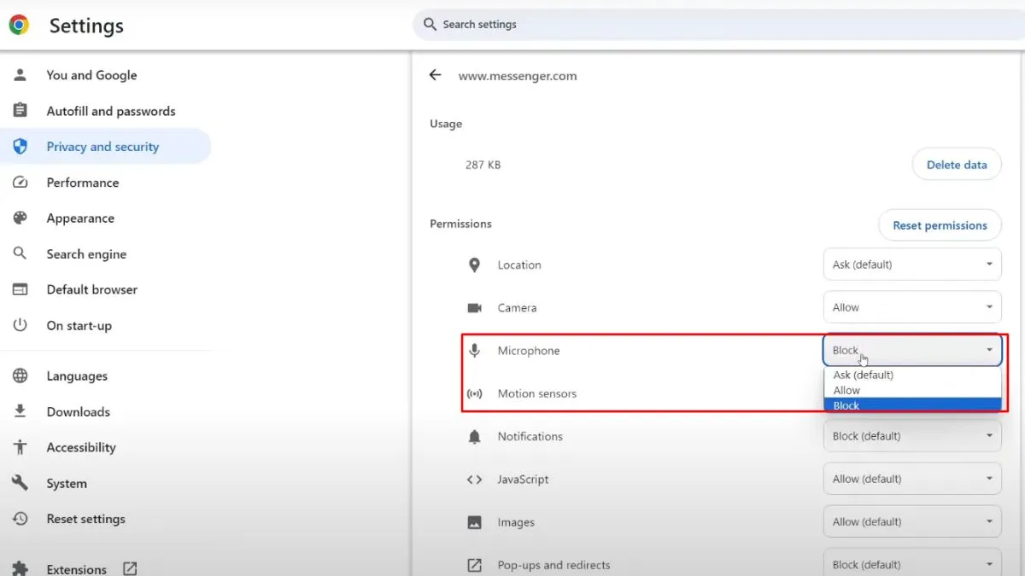Open Downloads in the settings sidebar
Screen dimensions: 1025x576
click(x=78, y=412)
